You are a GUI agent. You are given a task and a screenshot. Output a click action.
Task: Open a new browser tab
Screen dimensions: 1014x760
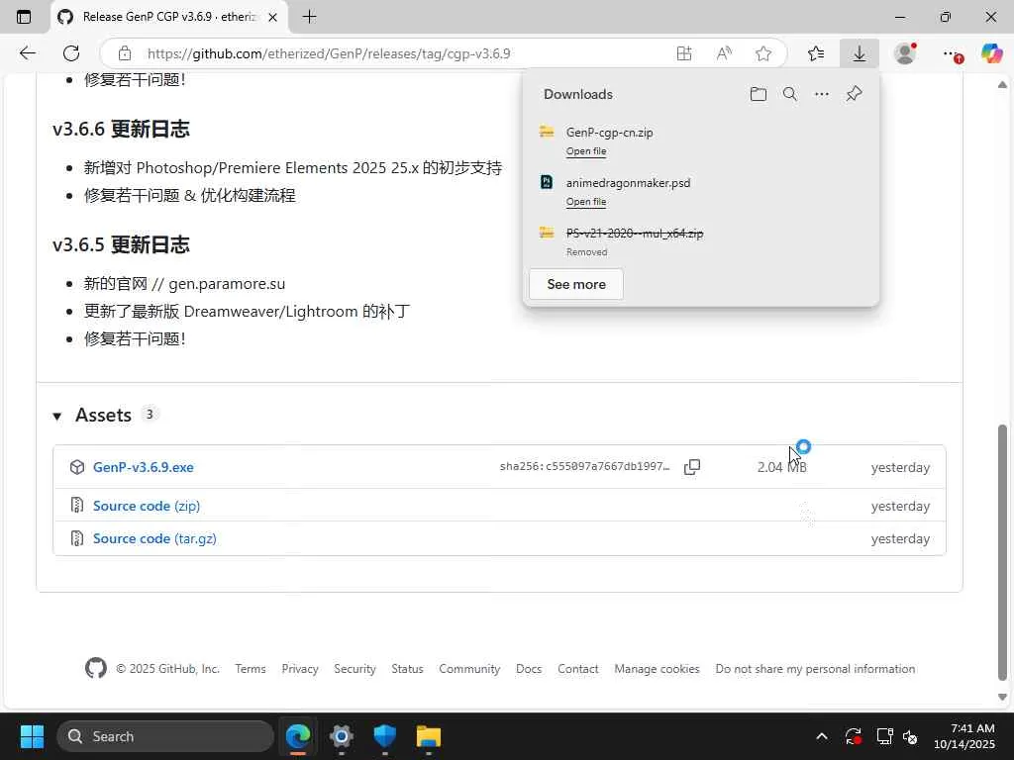click(x=309, y=17)
